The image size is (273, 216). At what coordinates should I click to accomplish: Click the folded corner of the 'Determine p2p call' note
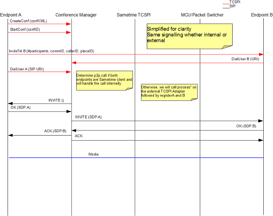click(x=129, y=89)
